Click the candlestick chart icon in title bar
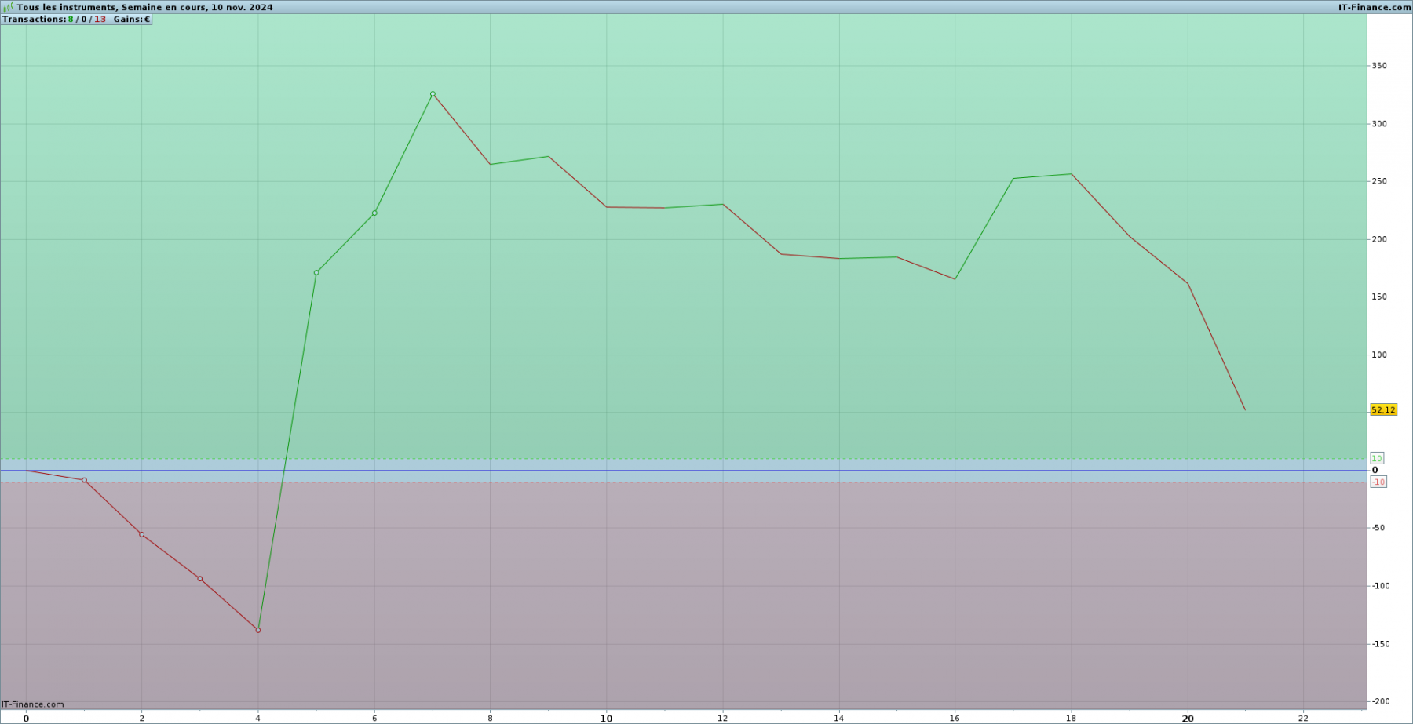 pos(9,7)
